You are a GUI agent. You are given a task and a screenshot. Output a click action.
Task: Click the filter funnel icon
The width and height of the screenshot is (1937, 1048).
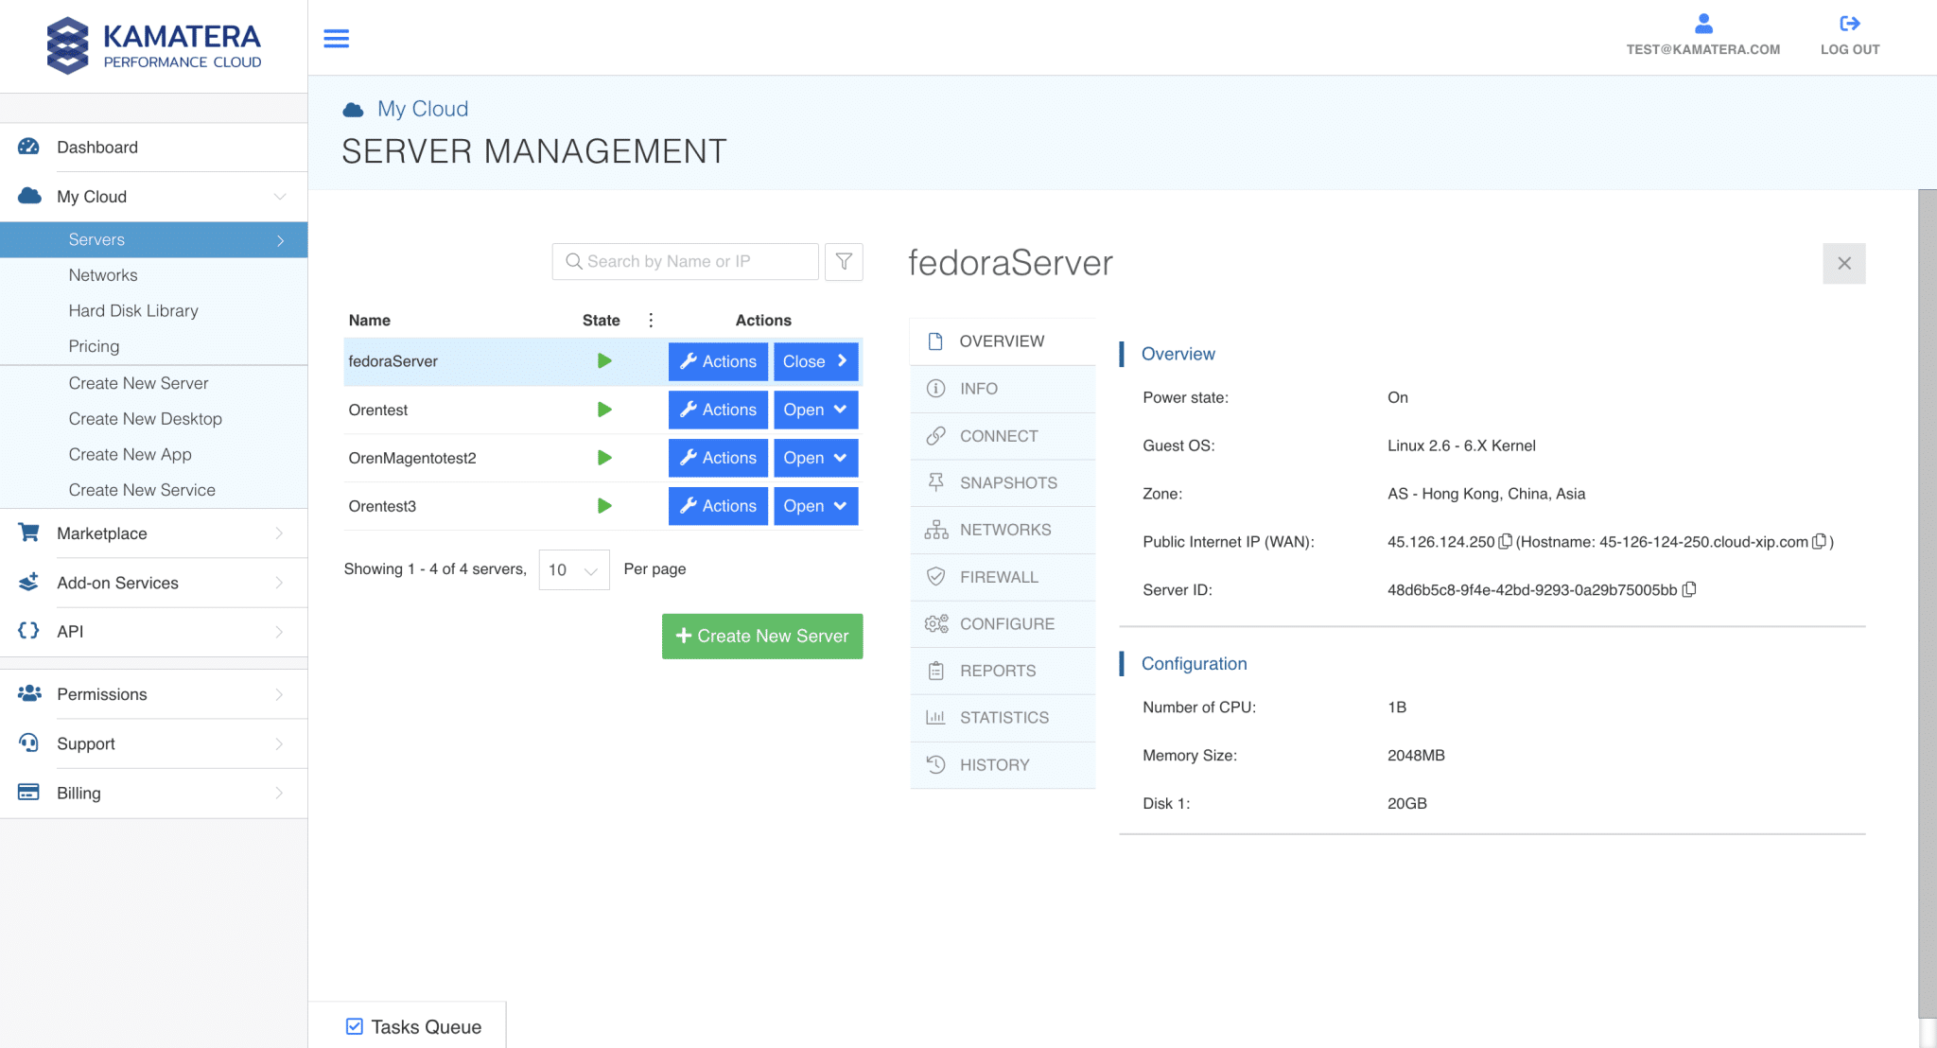pos(844,262)
